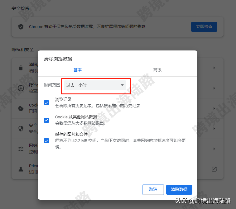This screenshot has width=236, height=209.
Task: Click the privacy guide compass icon
Action: click(21, 88)
